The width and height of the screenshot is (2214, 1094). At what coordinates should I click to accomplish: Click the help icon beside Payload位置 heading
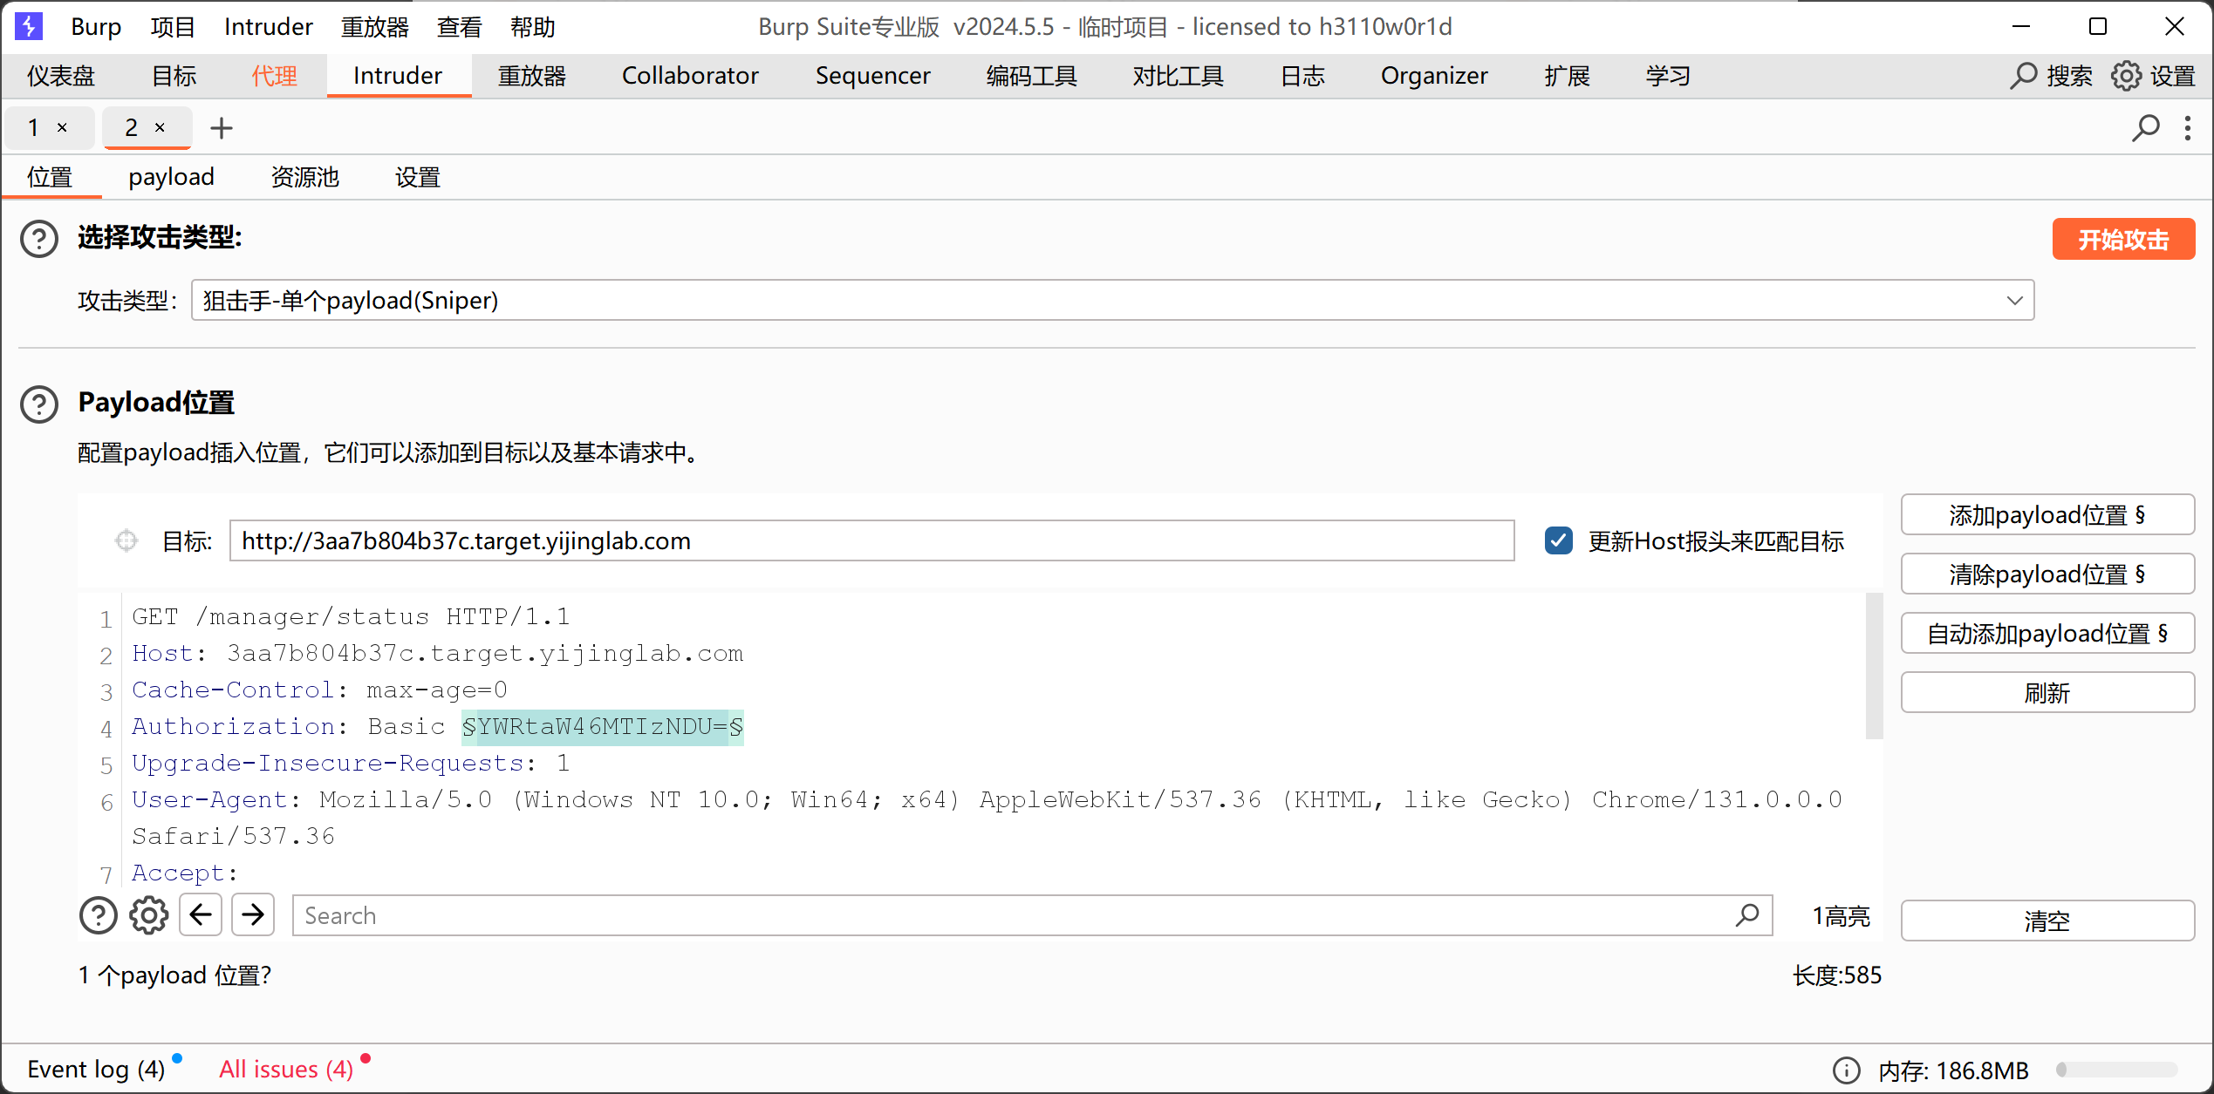pos(39,404)
